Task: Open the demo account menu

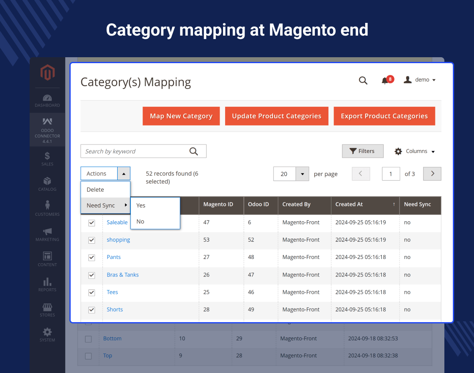Action: [x=425, y=80]
